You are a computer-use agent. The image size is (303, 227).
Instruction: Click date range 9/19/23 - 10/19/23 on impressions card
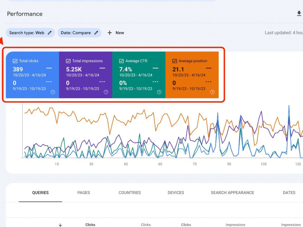(82, 89)
